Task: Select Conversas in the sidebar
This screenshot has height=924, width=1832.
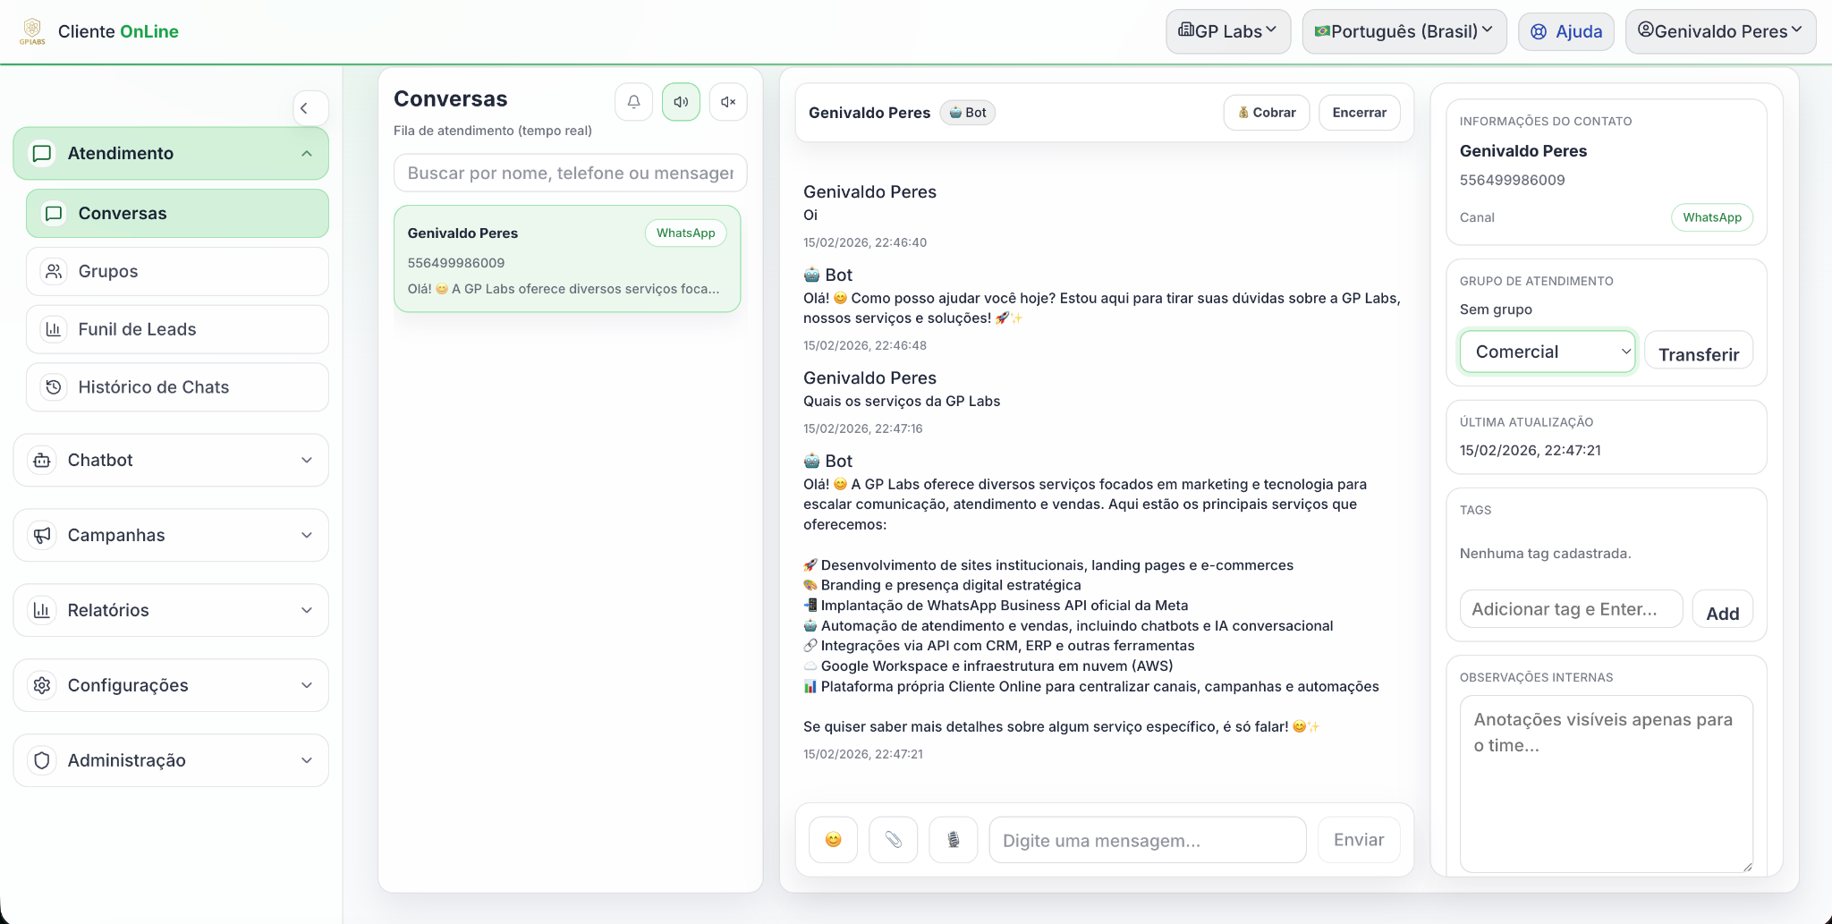Action: point(177,213)
